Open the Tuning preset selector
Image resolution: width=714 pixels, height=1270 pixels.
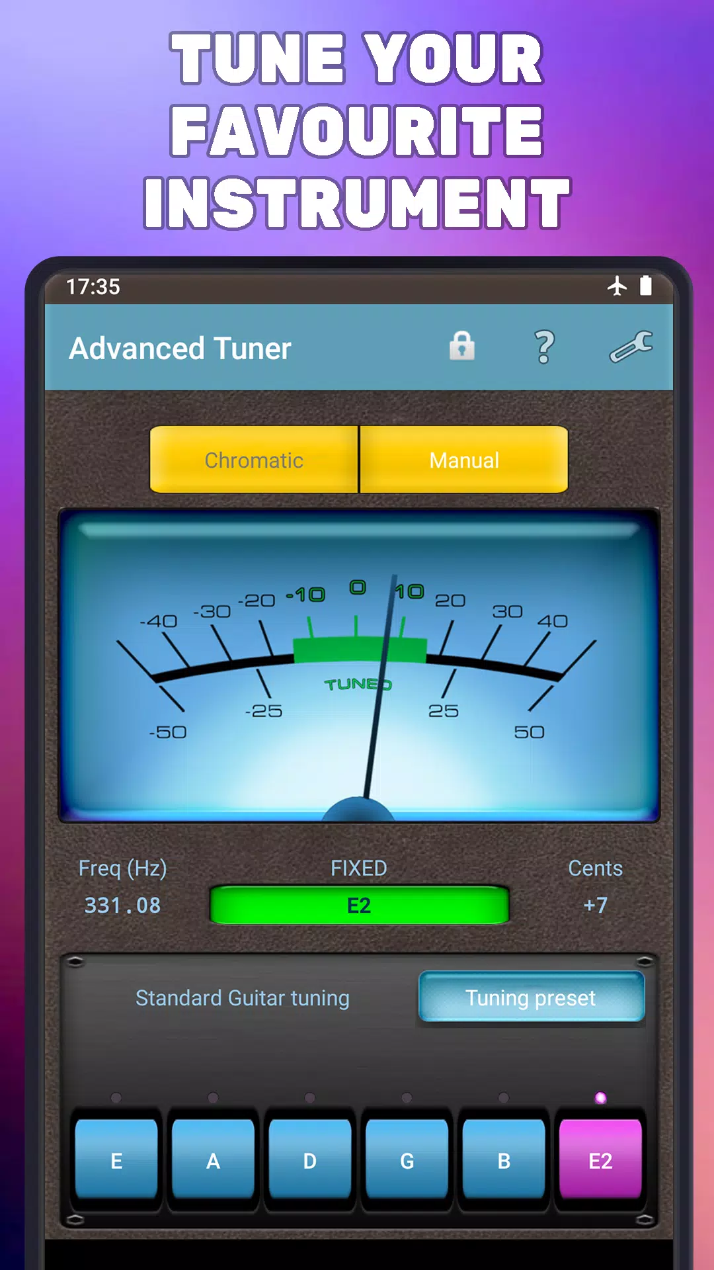[x=532, y=997]
